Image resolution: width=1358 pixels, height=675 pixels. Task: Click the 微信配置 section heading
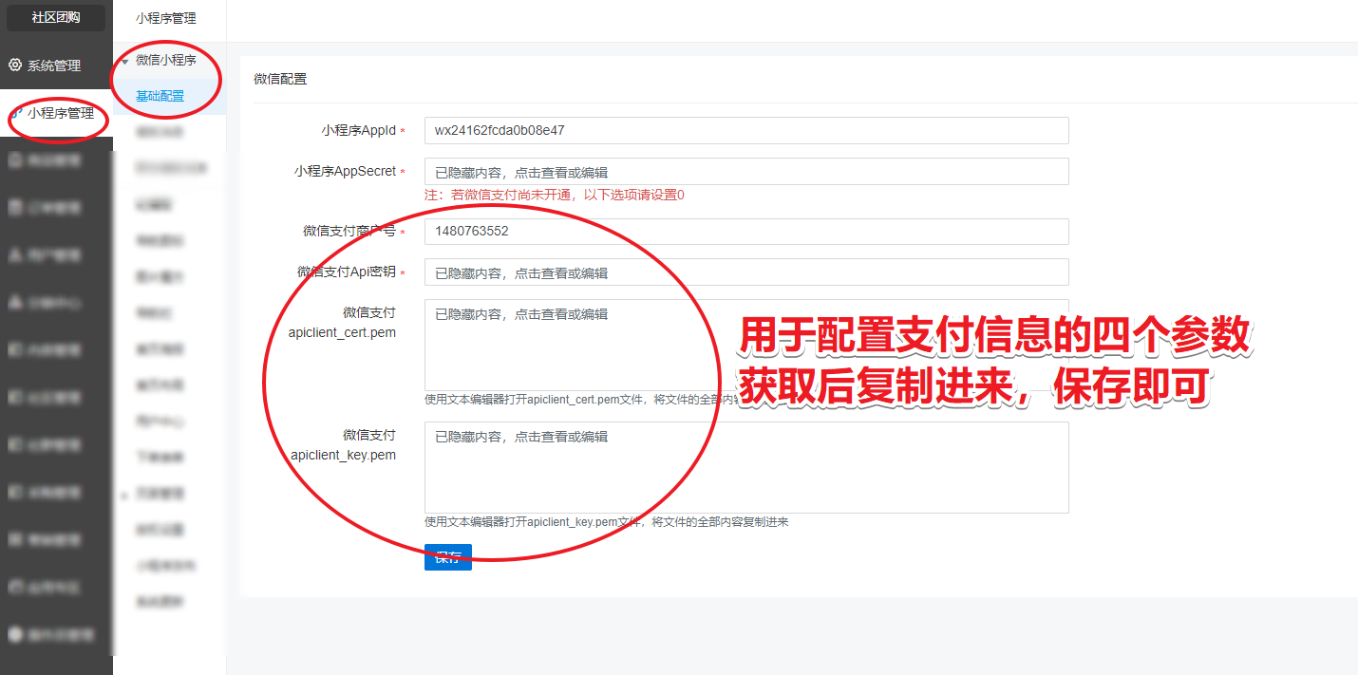point(280,79)
